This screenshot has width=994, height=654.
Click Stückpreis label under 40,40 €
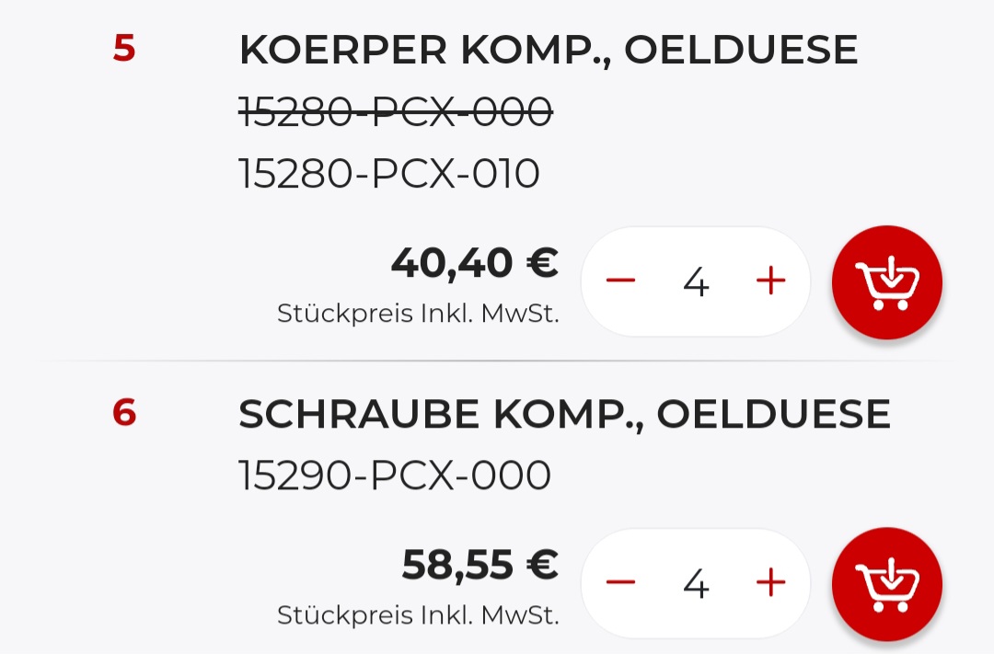[x=418, y=314]
